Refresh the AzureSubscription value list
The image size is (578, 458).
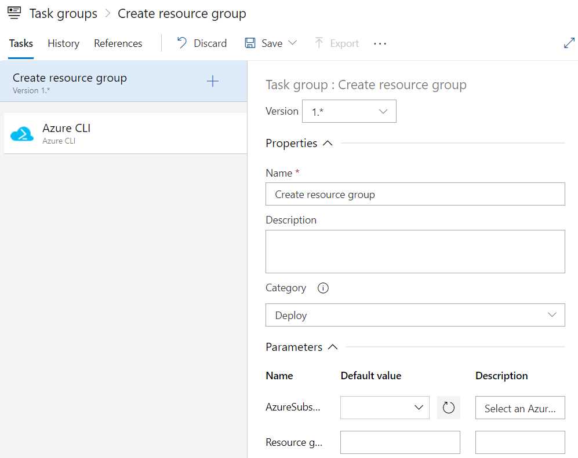[449, 407]
